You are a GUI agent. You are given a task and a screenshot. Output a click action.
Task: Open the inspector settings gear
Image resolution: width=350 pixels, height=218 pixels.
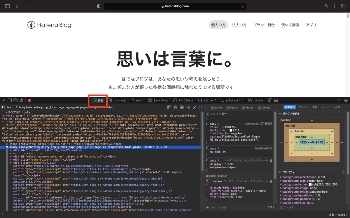(x=346, y=100)
